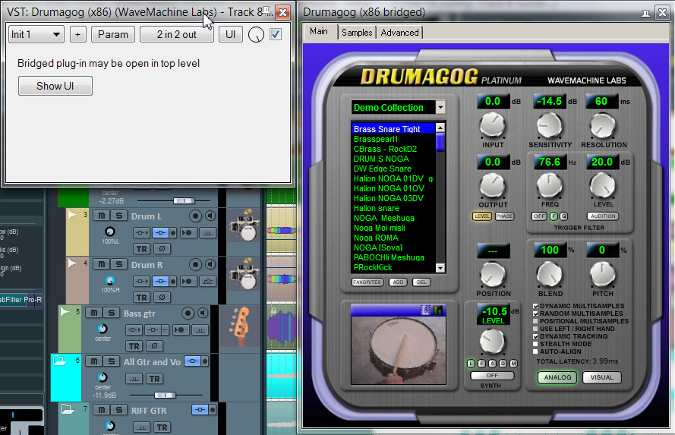Mute the RIFF GTR track
This screenshot has width=675, height=435.
(x=102, y=410)
